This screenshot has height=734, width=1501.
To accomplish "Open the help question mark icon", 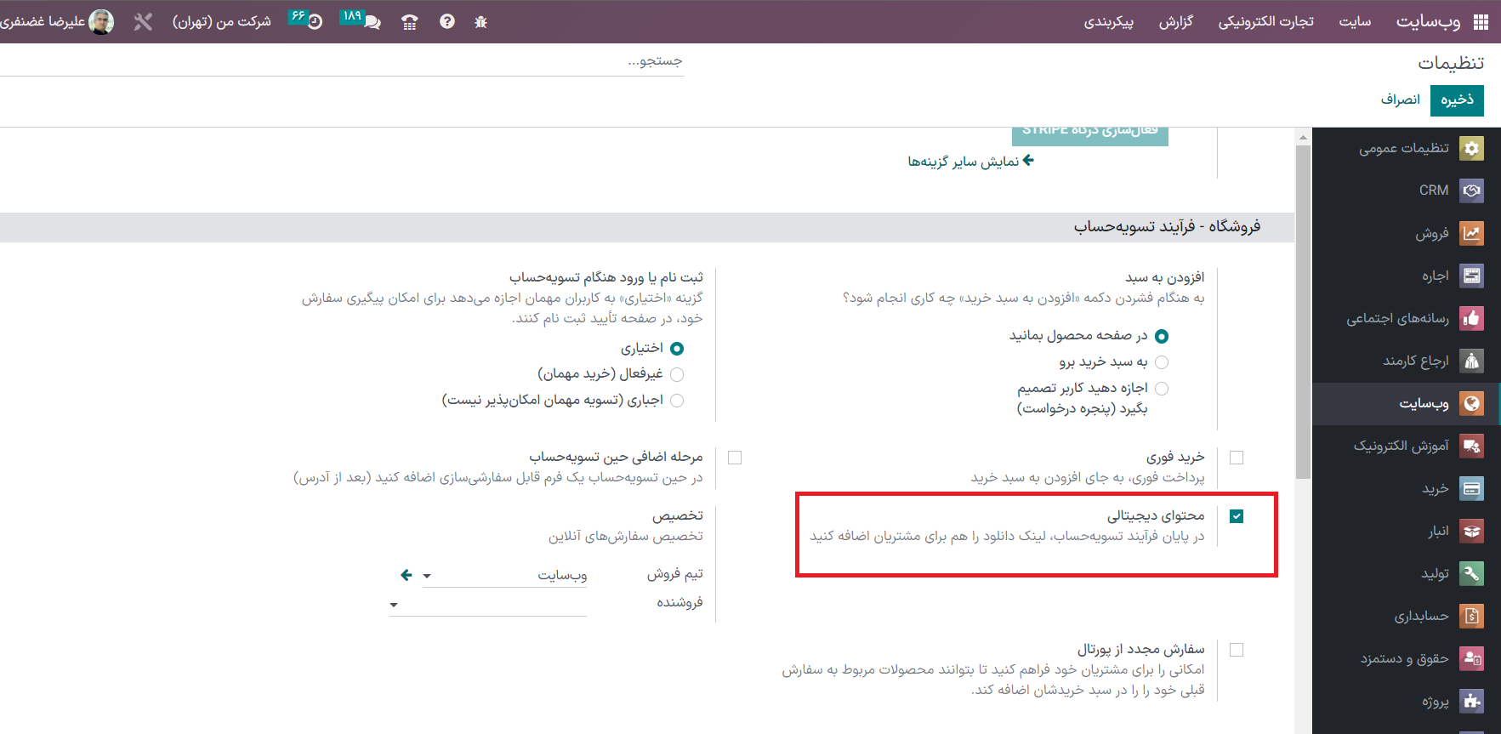I will (x=447, y=22).
